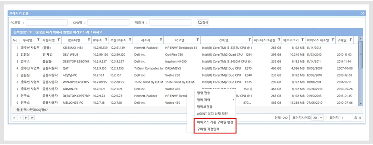Click the filter icon on 로컬 IP주소 column
Viewport: 373px width, 145px height.
(x=130, y=40)
